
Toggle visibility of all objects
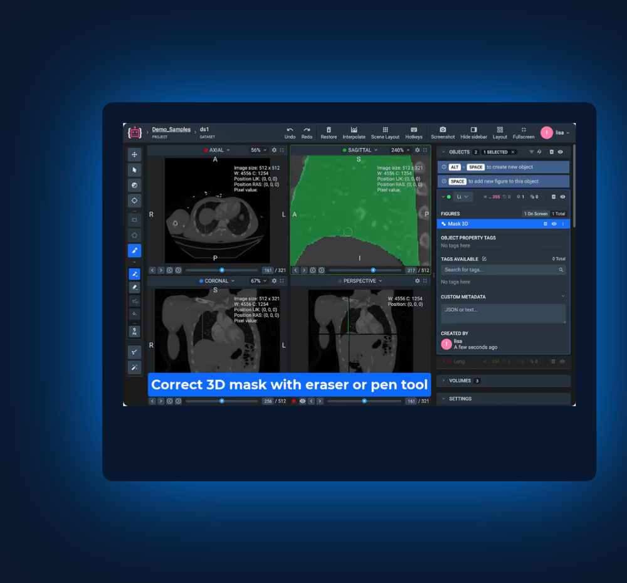coord(561,152)
